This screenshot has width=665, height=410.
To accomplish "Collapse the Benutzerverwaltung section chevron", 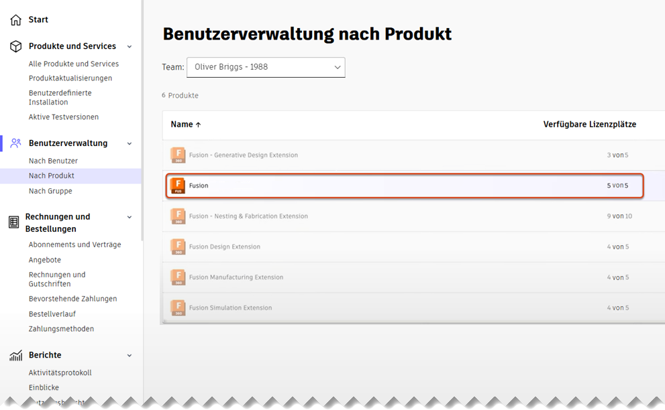I will (x=130, y=143).
